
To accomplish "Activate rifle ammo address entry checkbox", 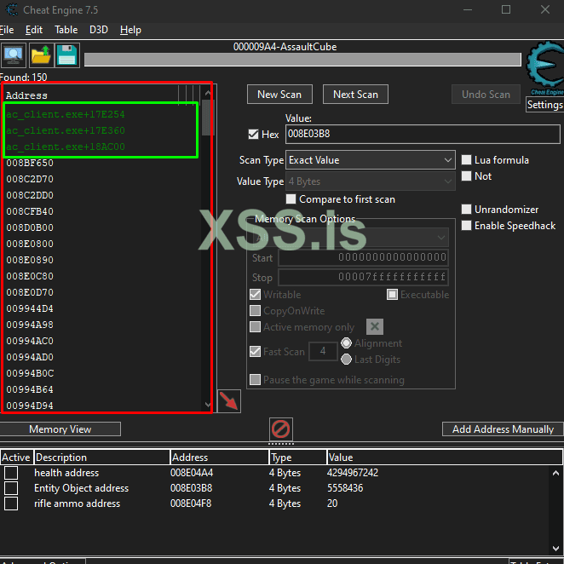I will [11, 504].
